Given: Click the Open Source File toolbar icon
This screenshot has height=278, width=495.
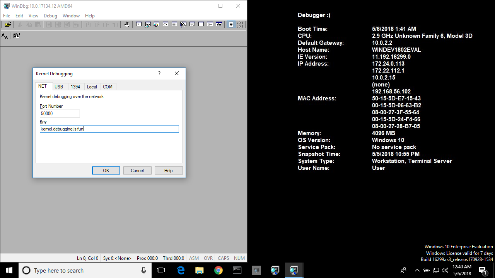Looking at the screenshot, I should click(x=8, y=24).
